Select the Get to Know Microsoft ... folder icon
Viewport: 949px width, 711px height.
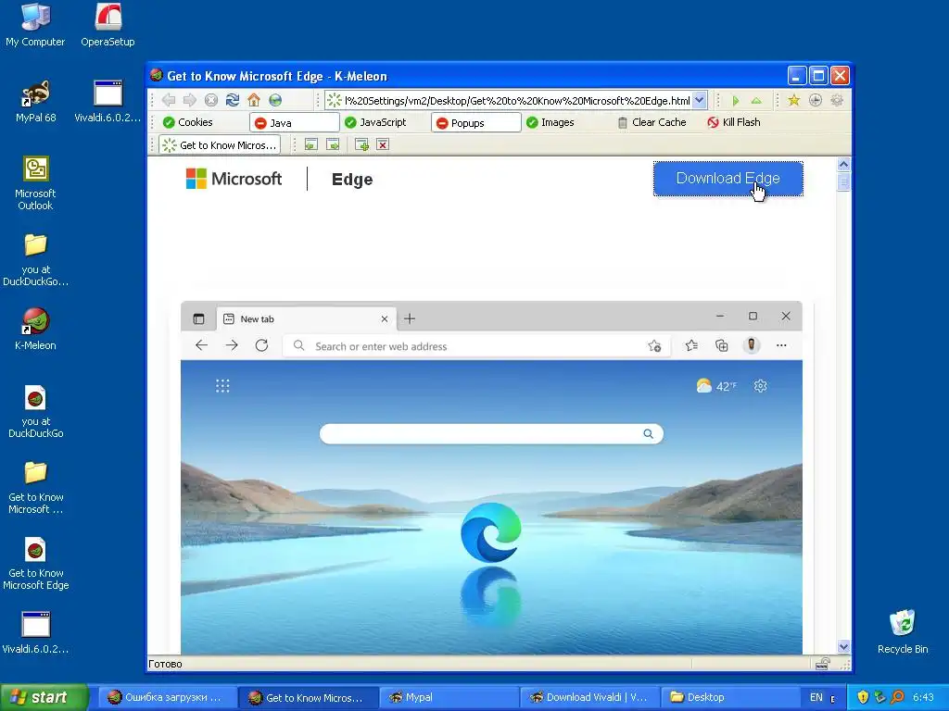click(35, 487)
